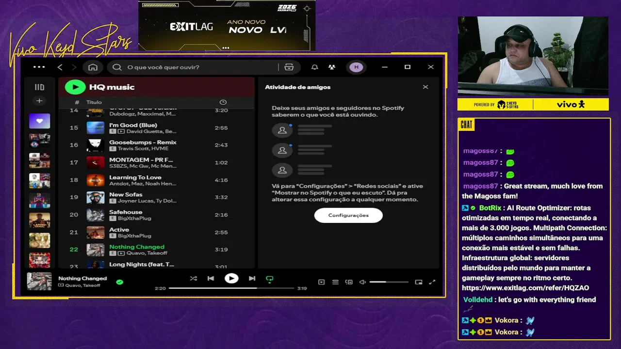Seek on the song progress bar
This screenshot has height=349, width=621.
(x=231, y=288)
